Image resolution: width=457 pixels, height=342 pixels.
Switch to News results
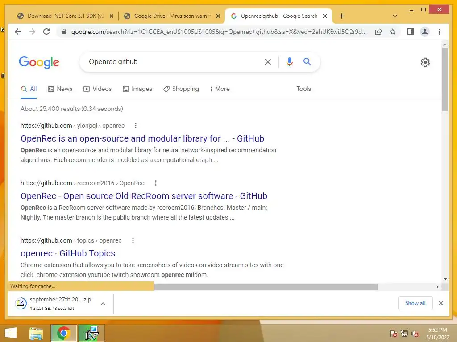(60, 89)
